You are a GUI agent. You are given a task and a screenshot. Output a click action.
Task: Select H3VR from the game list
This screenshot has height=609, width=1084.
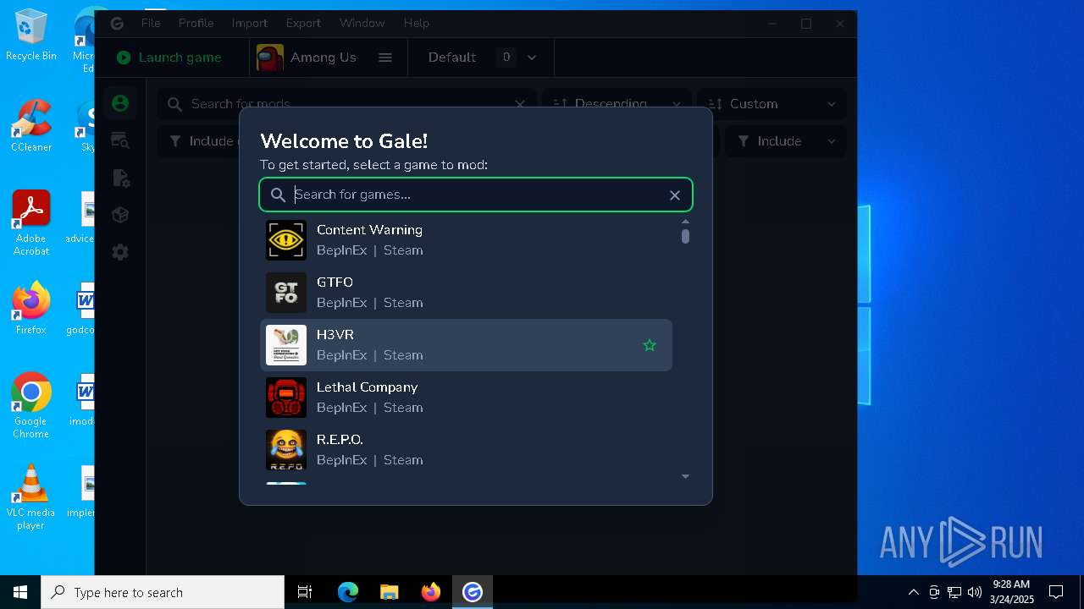[466, 345]
